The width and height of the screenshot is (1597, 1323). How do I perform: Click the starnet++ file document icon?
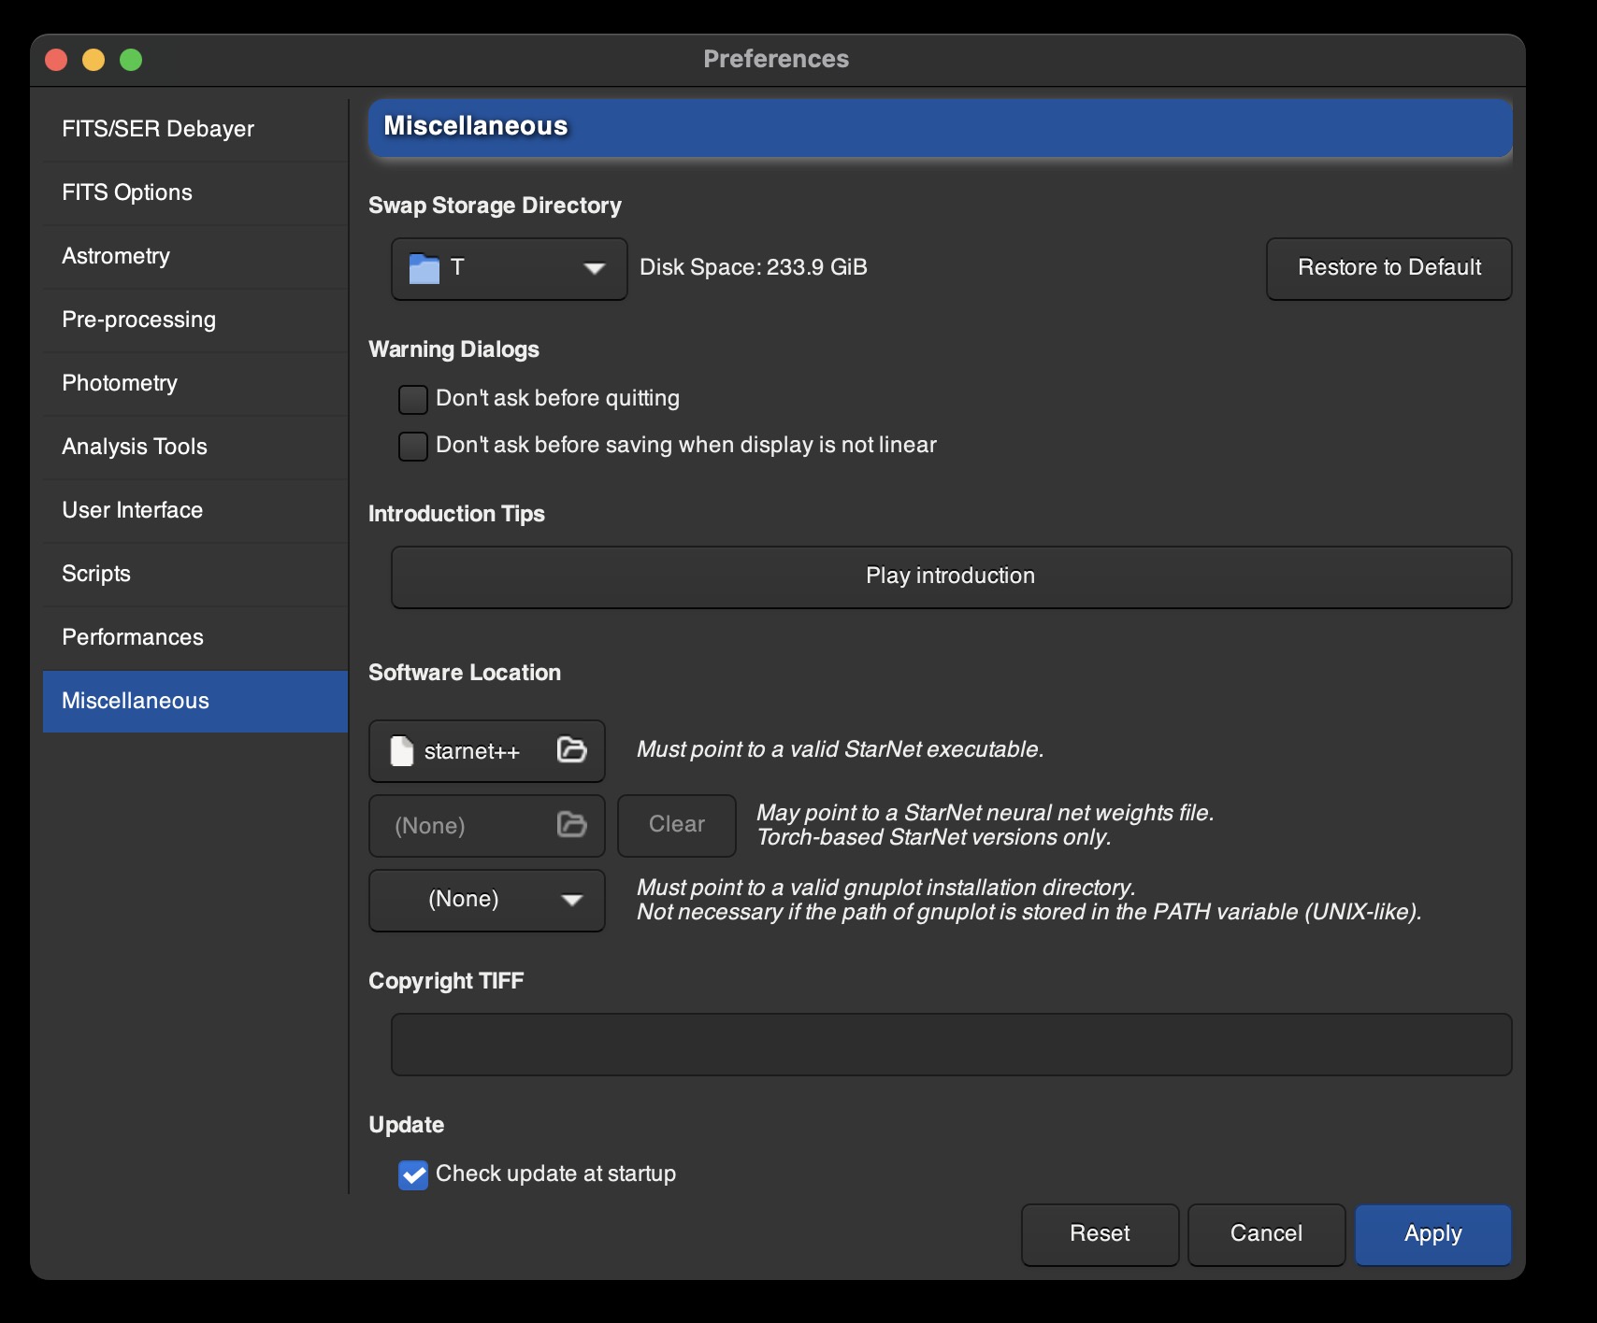(x=401, y=751)
